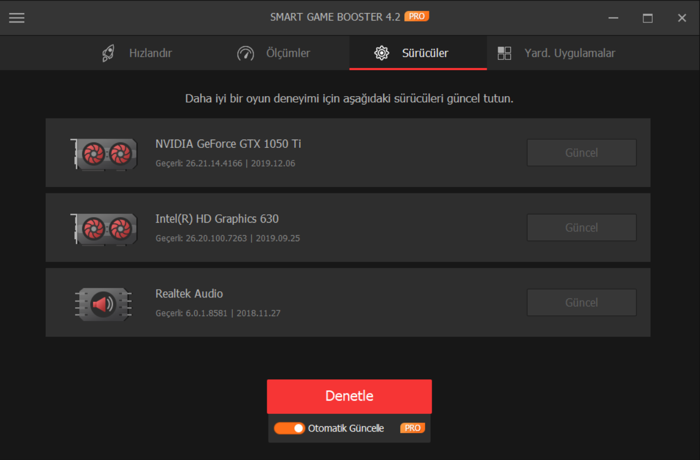Select the Sürücüler tab

(x=418, y=53)
